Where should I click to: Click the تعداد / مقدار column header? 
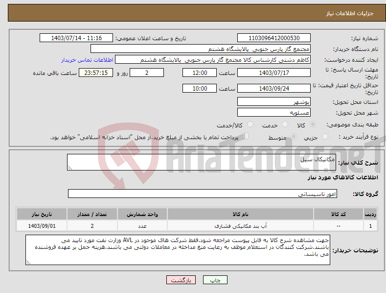click(92, 214)
